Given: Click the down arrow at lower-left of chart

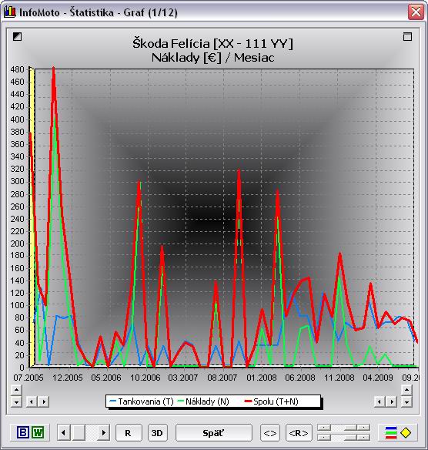Looking at the screenshot, I should 16,401.
